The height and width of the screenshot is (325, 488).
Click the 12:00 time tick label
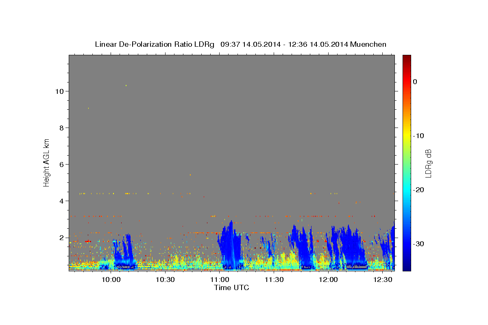click(328, 280)
